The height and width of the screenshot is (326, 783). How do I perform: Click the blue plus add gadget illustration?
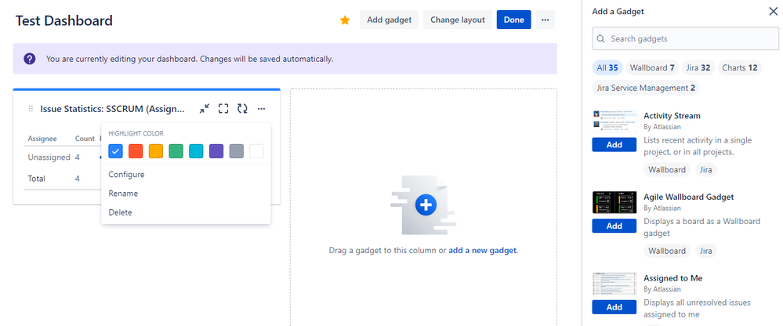[426, 205]
